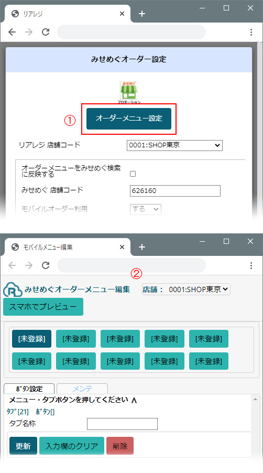Click address bar in リアレジ window
This screenshot has width=263, height=473.
131,32
